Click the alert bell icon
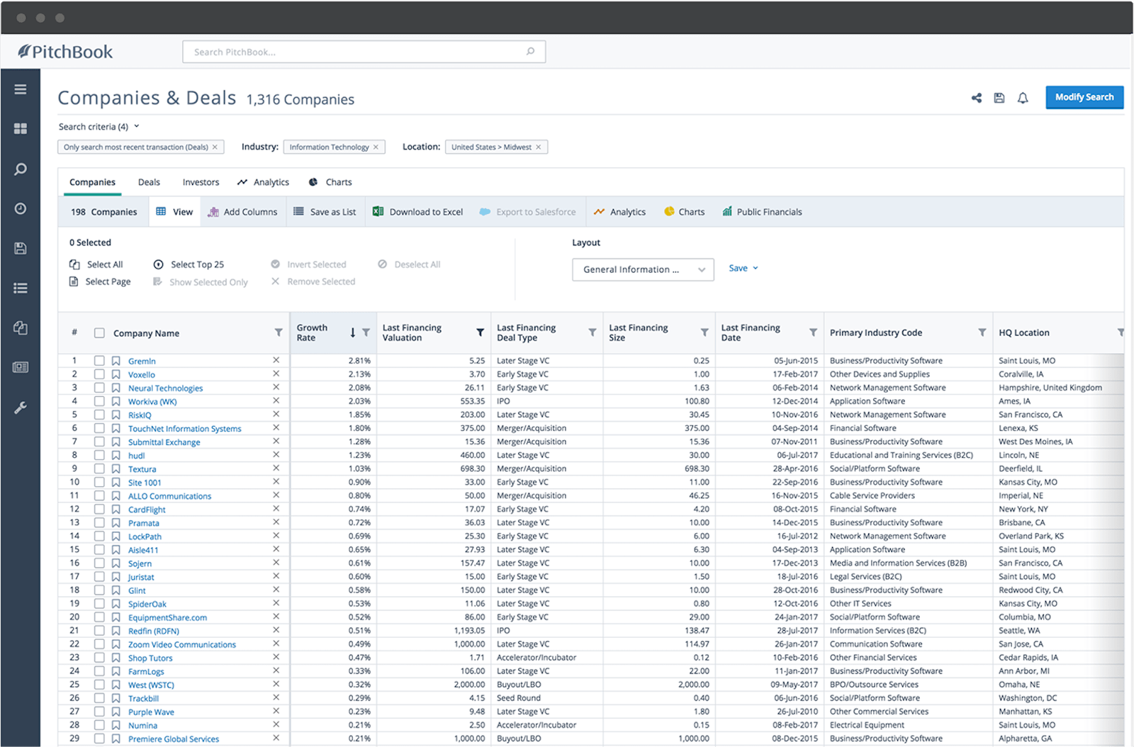1134x747 pixels. (1023, 98)
